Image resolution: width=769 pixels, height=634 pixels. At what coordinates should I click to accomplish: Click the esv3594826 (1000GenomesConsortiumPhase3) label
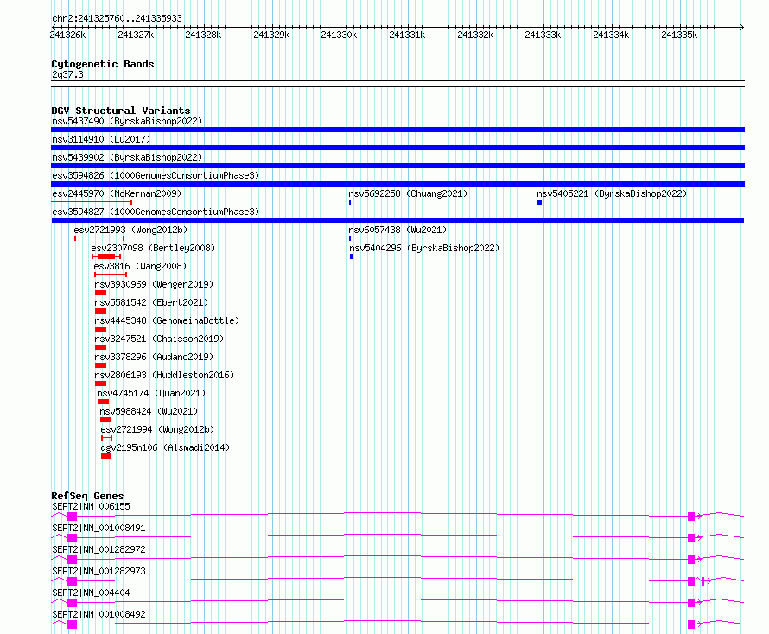coord(156,175)
